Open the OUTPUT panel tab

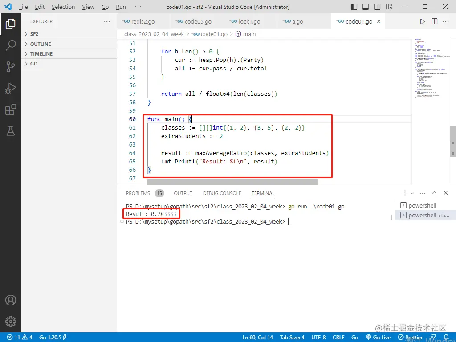point(183,193)
